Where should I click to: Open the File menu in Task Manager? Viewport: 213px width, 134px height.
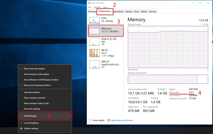pyautogui.click(x=89, y=7)
